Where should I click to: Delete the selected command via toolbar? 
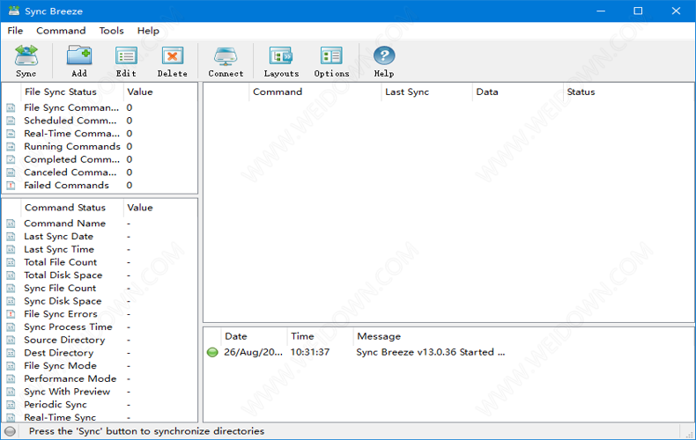pos(172,61)
